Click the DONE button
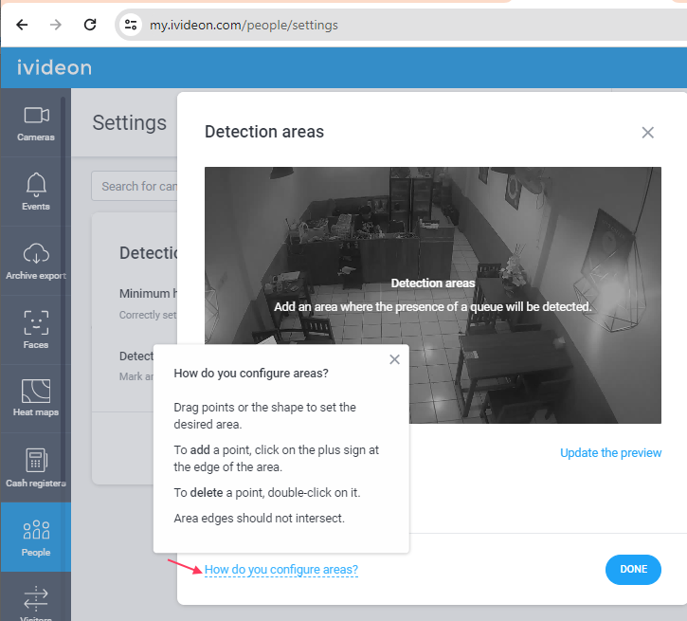Image resolution: width=687 pixels, height=621 pixels. click(x=633, y=569)
